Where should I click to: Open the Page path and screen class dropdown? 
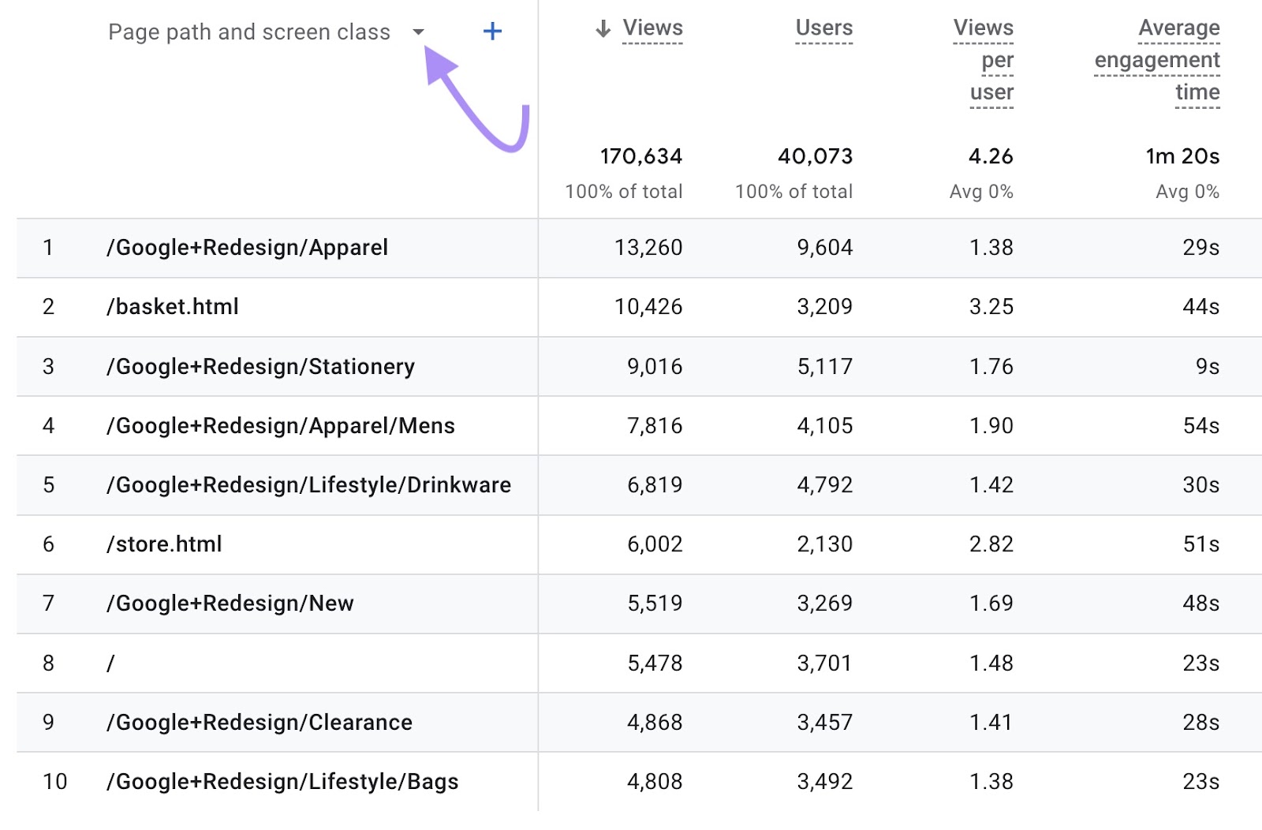pos(418,32)
